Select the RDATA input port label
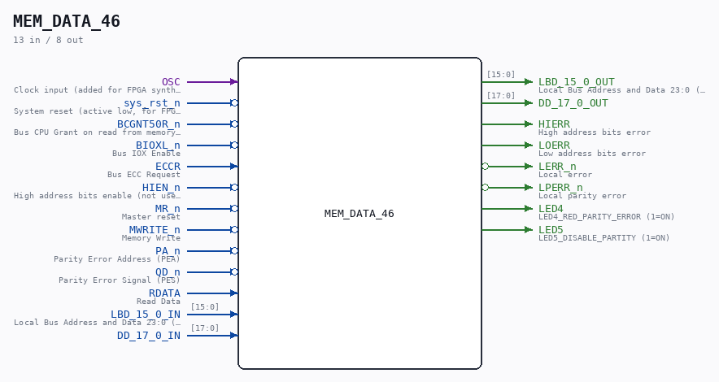Image resolution: width=719 pixels, height=382 pixels. [x=164, y=293]
